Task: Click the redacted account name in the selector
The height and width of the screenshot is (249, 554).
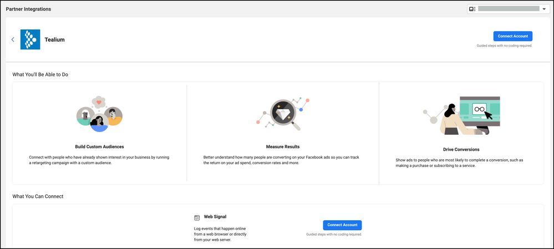Action: 508,9
